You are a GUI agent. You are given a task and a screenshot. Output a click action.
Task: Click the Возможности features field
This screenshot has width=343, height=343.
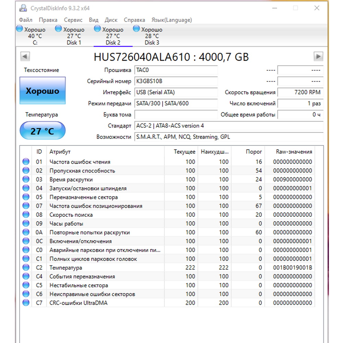coord(229,137)
